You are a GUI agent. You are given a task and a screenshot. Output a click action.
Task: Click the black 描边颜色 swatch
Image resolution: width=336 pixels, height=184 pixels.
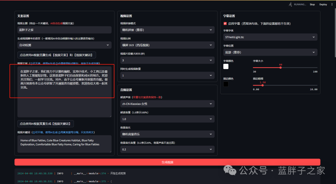226,84
